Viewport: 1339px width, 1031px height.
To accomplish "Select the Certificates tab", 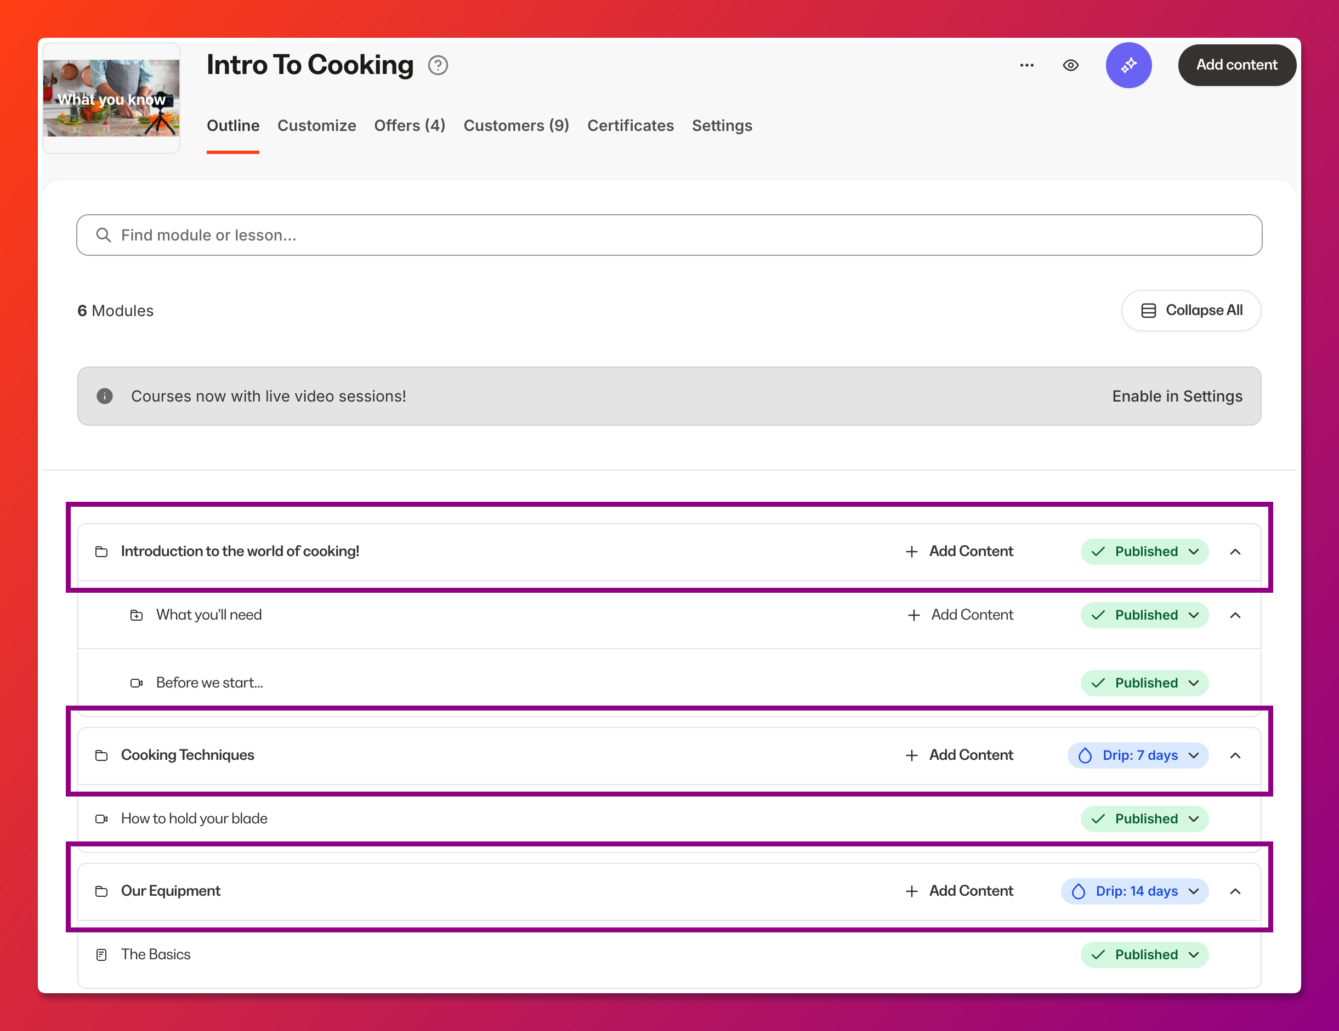I will click(630, 125).
